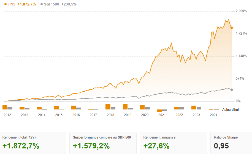Click the Ratio de Sharpe card

(231, 143)
